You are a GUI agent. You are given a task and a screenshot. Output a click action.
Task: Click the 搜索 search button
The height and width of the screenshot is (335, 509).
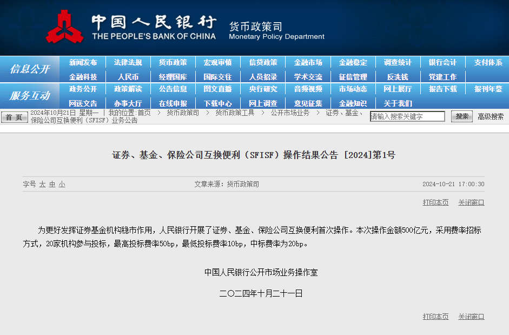pos(461,116)
